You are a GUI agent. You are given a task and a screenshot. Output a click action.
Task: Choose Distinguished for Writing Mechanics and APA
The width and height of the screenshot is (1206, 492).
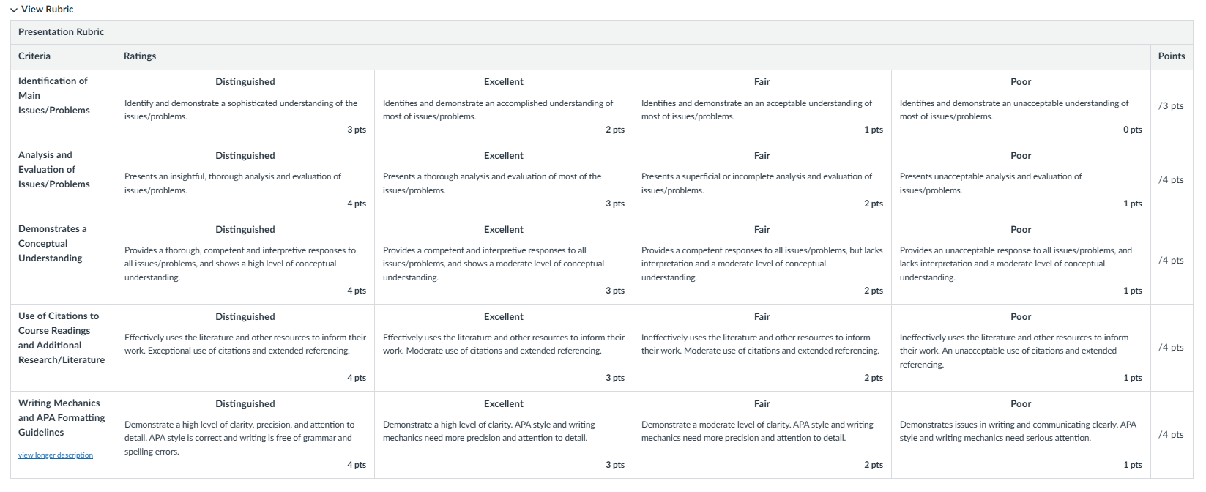tap(245, 435)
